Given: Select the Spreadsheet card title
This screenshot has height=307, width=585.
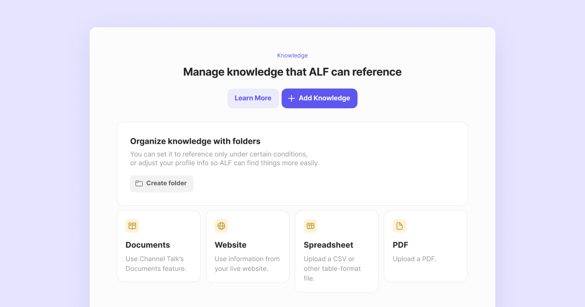Looking at the screenshot, I should click(329, 245).
